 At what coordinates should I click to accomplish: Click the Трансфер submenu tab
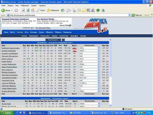pyautogui.click(x=74, y=36)
